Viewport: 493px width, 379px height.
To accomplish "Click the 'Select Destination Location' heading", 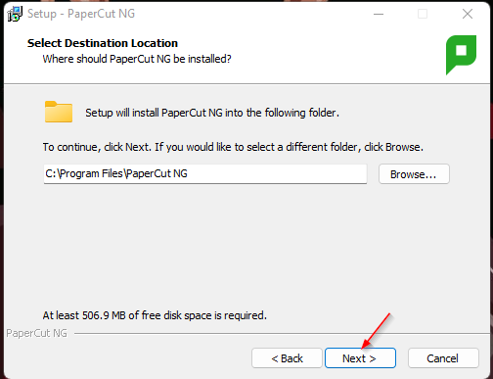I will point(103,43).
